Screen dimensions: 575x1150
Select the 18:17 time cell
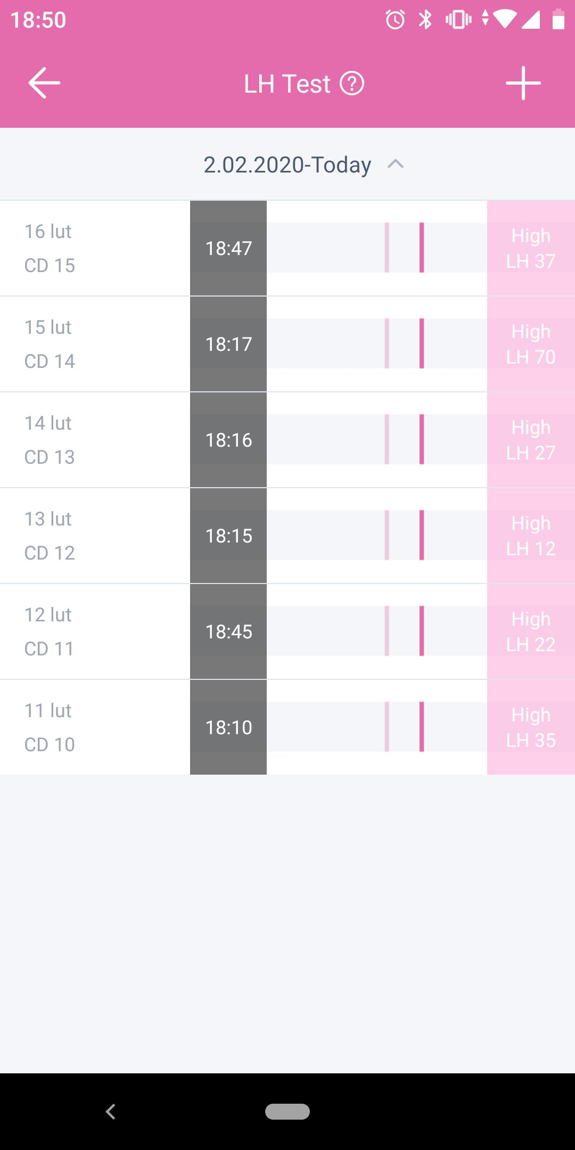point(228,344)
